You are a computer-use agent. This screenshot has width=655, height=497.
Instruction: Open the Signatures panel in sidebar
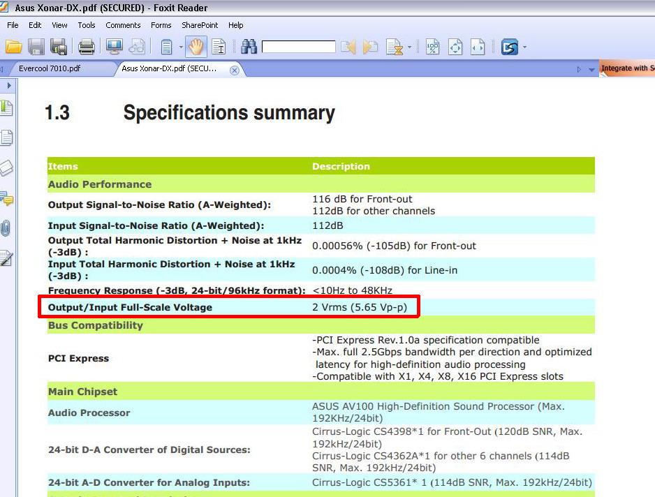6,258
